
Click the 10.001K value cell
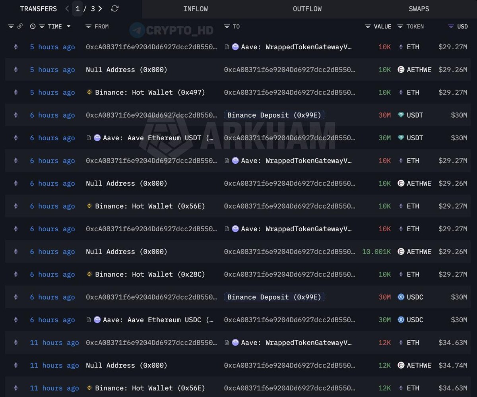(x=376, y=252)
